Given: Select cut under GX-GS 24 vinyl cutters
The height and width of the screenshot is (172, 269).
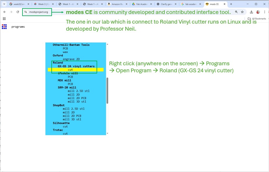Looking at the screenshot, I should coord(70,70).
